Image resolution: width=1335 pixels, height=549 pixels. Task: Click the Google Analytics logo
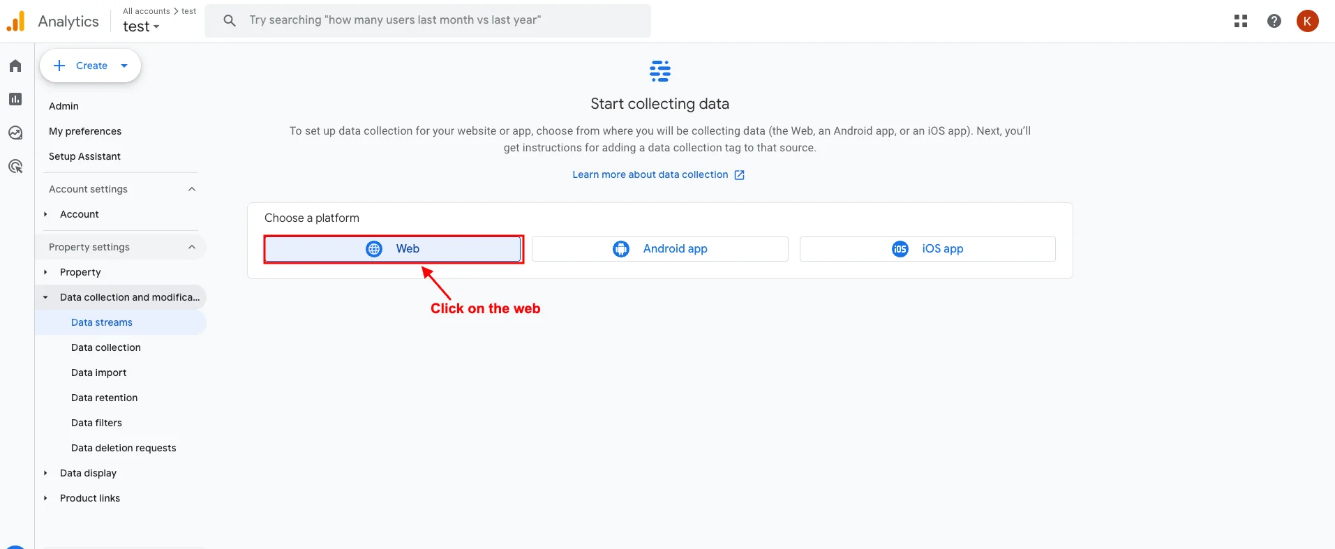point(16,21)
